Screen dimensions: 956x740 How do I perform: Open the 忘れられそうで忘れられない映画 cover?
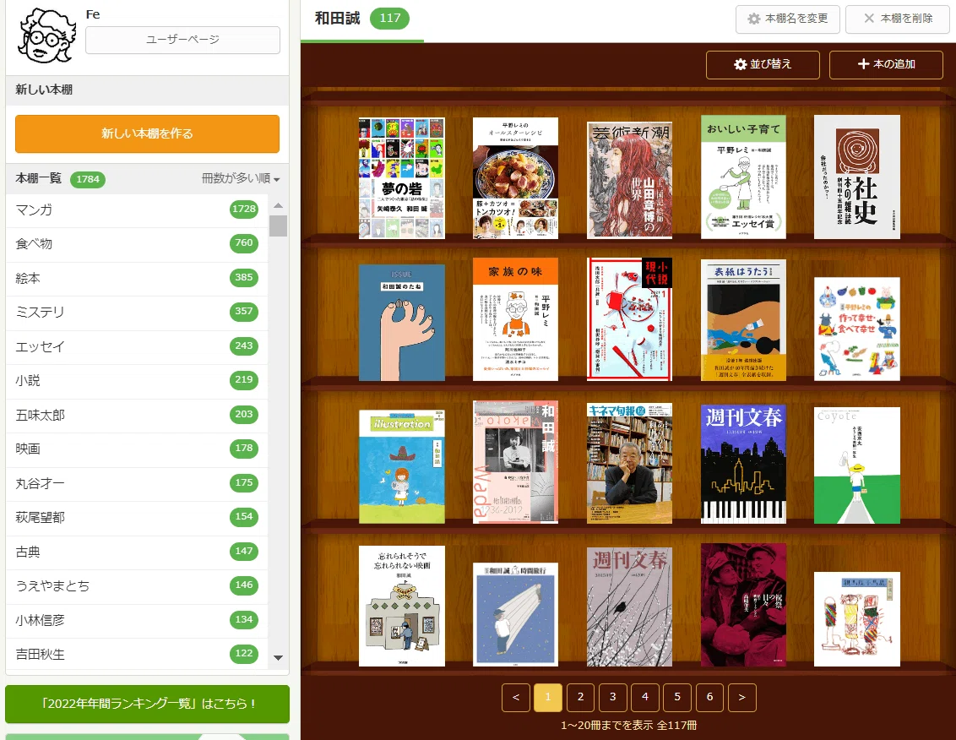point(402,607)
